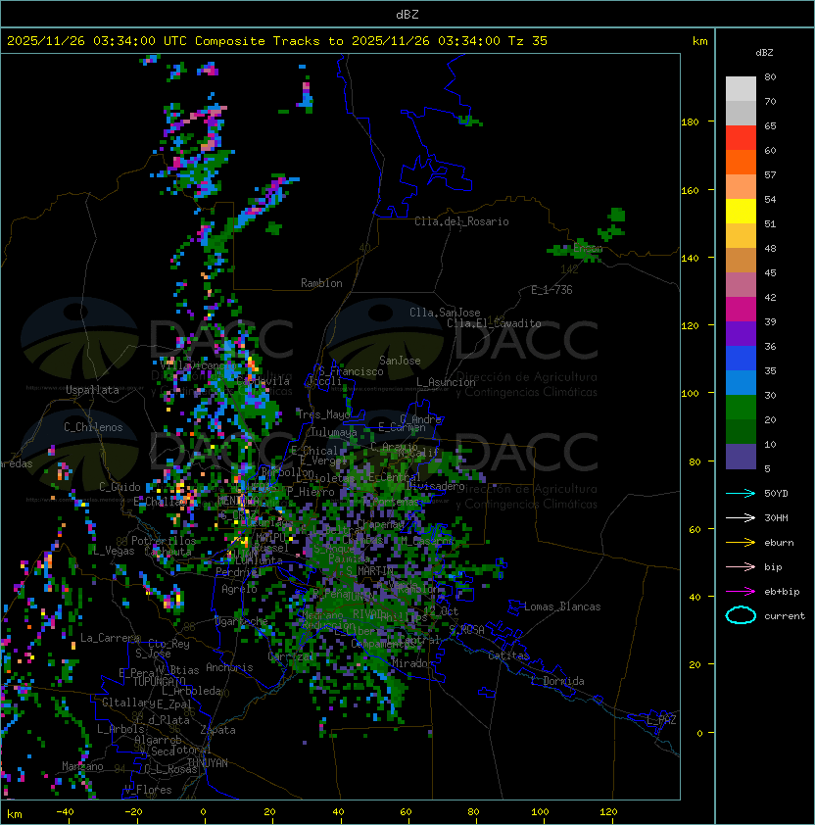Click the 'Tres_Mayo' map label
Screen dimensions: 815x825
323,414
